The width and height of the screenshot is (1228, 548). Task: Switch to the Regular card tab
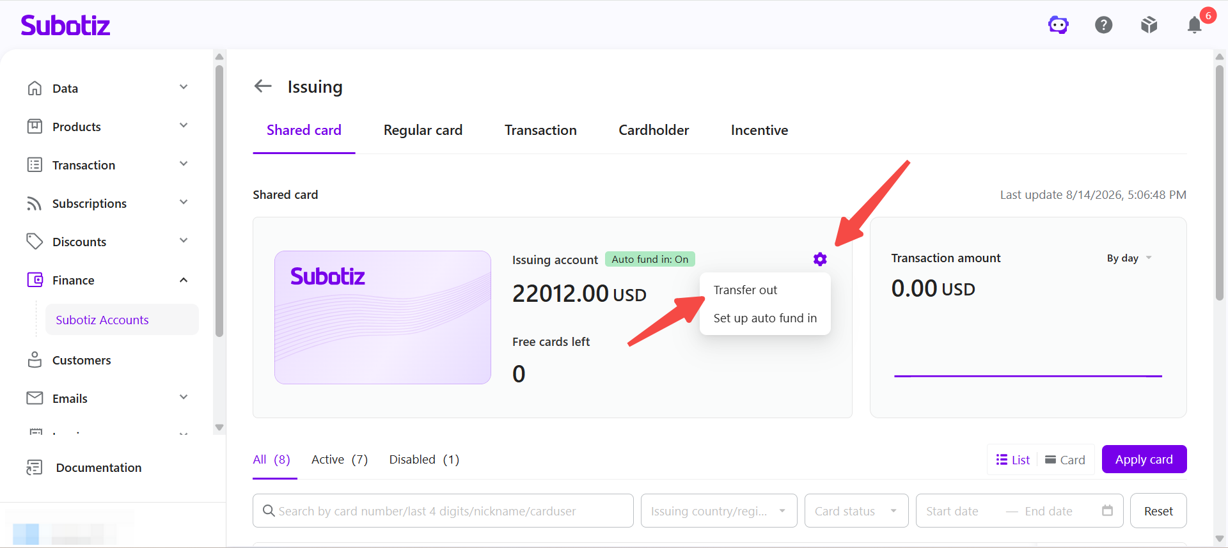pos(423,130)
